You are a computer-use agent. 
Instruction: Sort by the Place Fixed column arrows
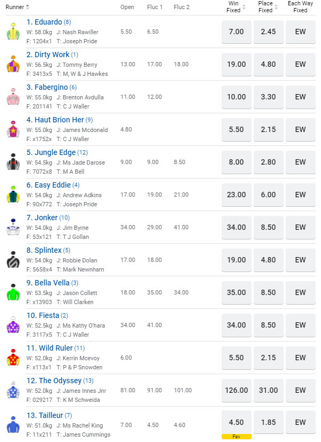click(276, 7)
